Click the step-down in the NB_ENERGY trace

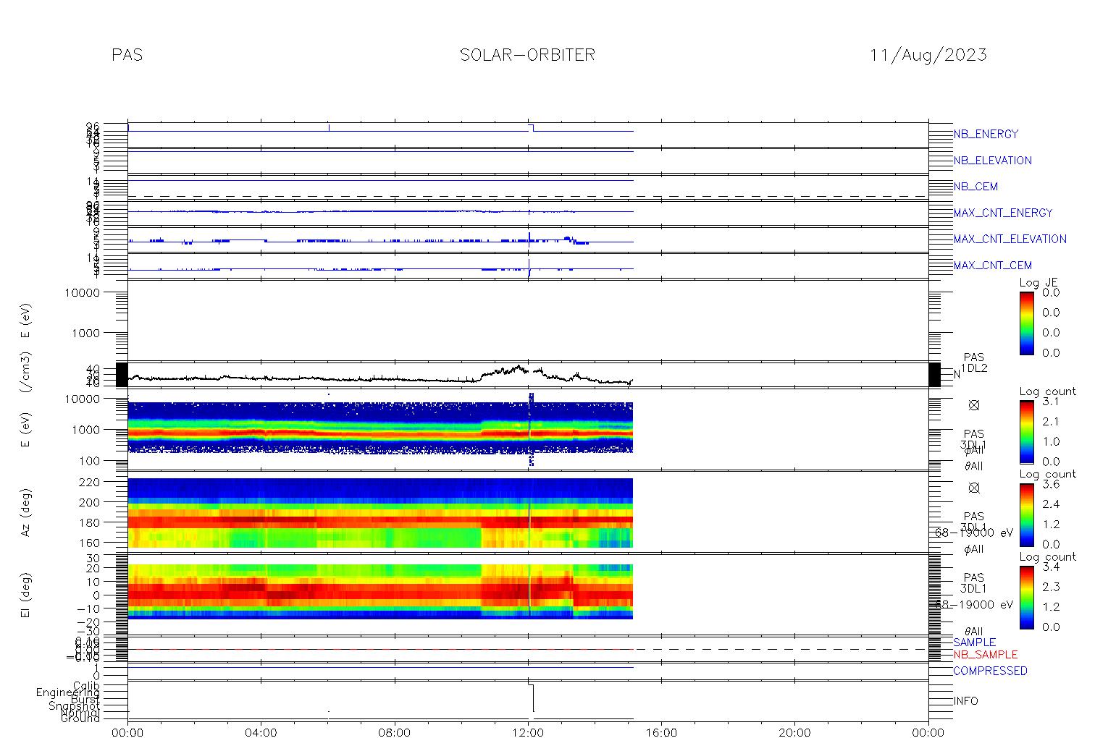(532, 128)
